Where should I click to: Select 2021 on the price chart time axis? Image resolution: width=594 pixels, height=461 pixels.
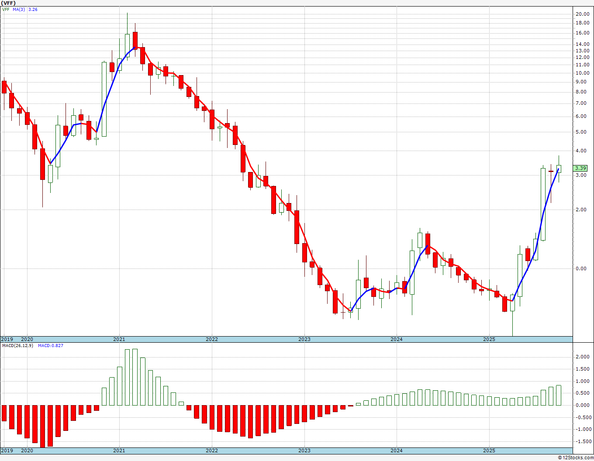119,339
